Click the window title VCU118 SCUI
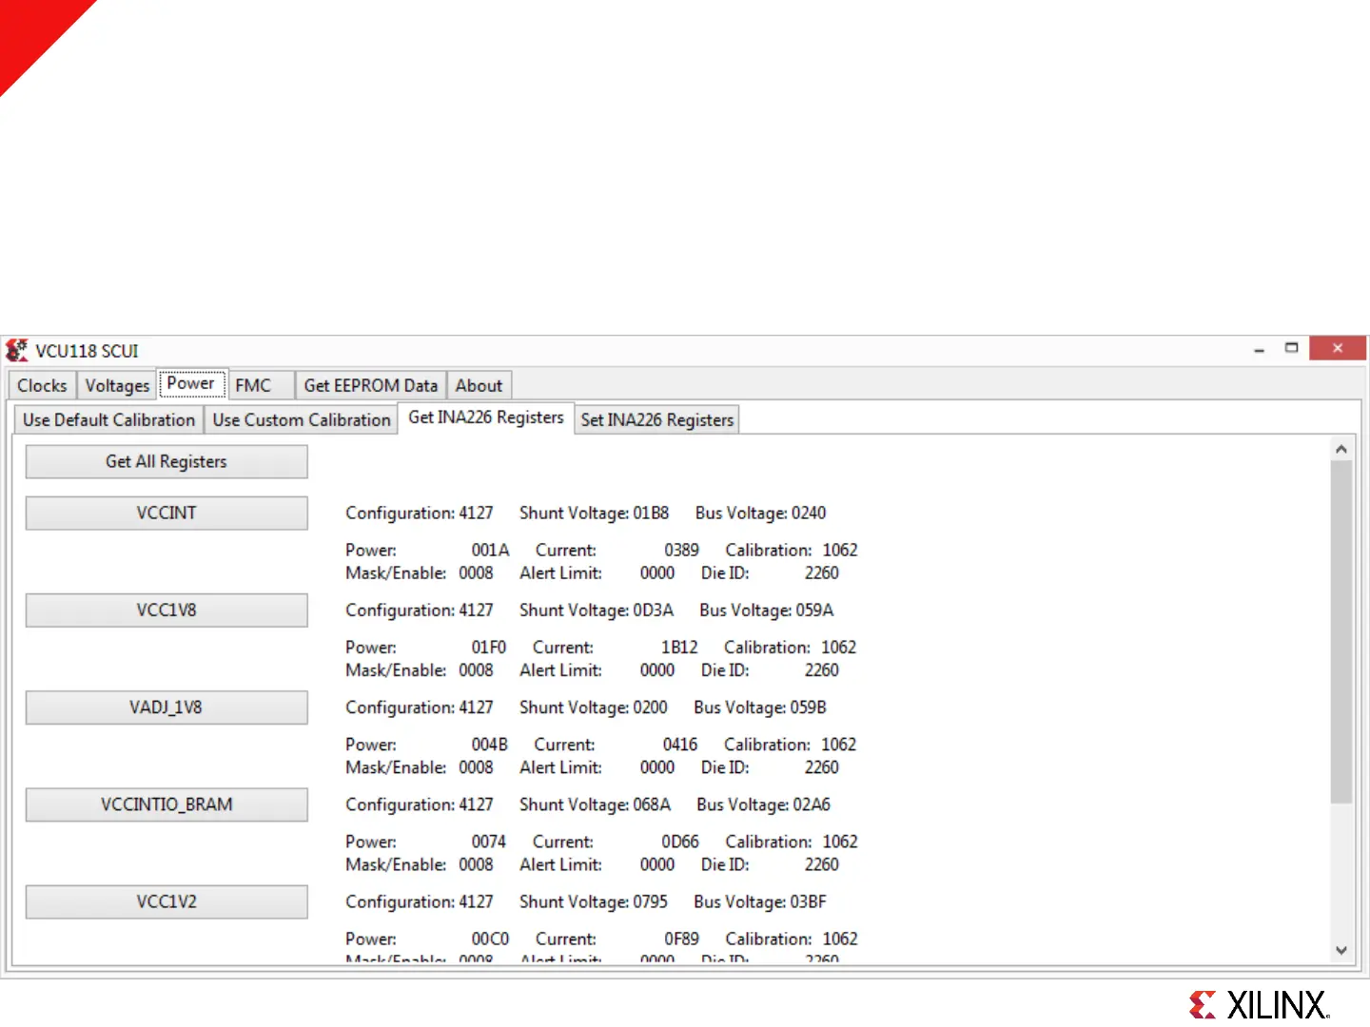 [87, 351]
